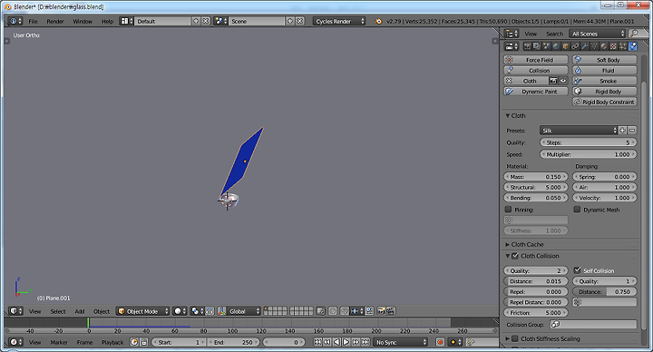Open the All Scenes outliner dropdown
This screenshot has height=352, width=653.
click(598, 34)
